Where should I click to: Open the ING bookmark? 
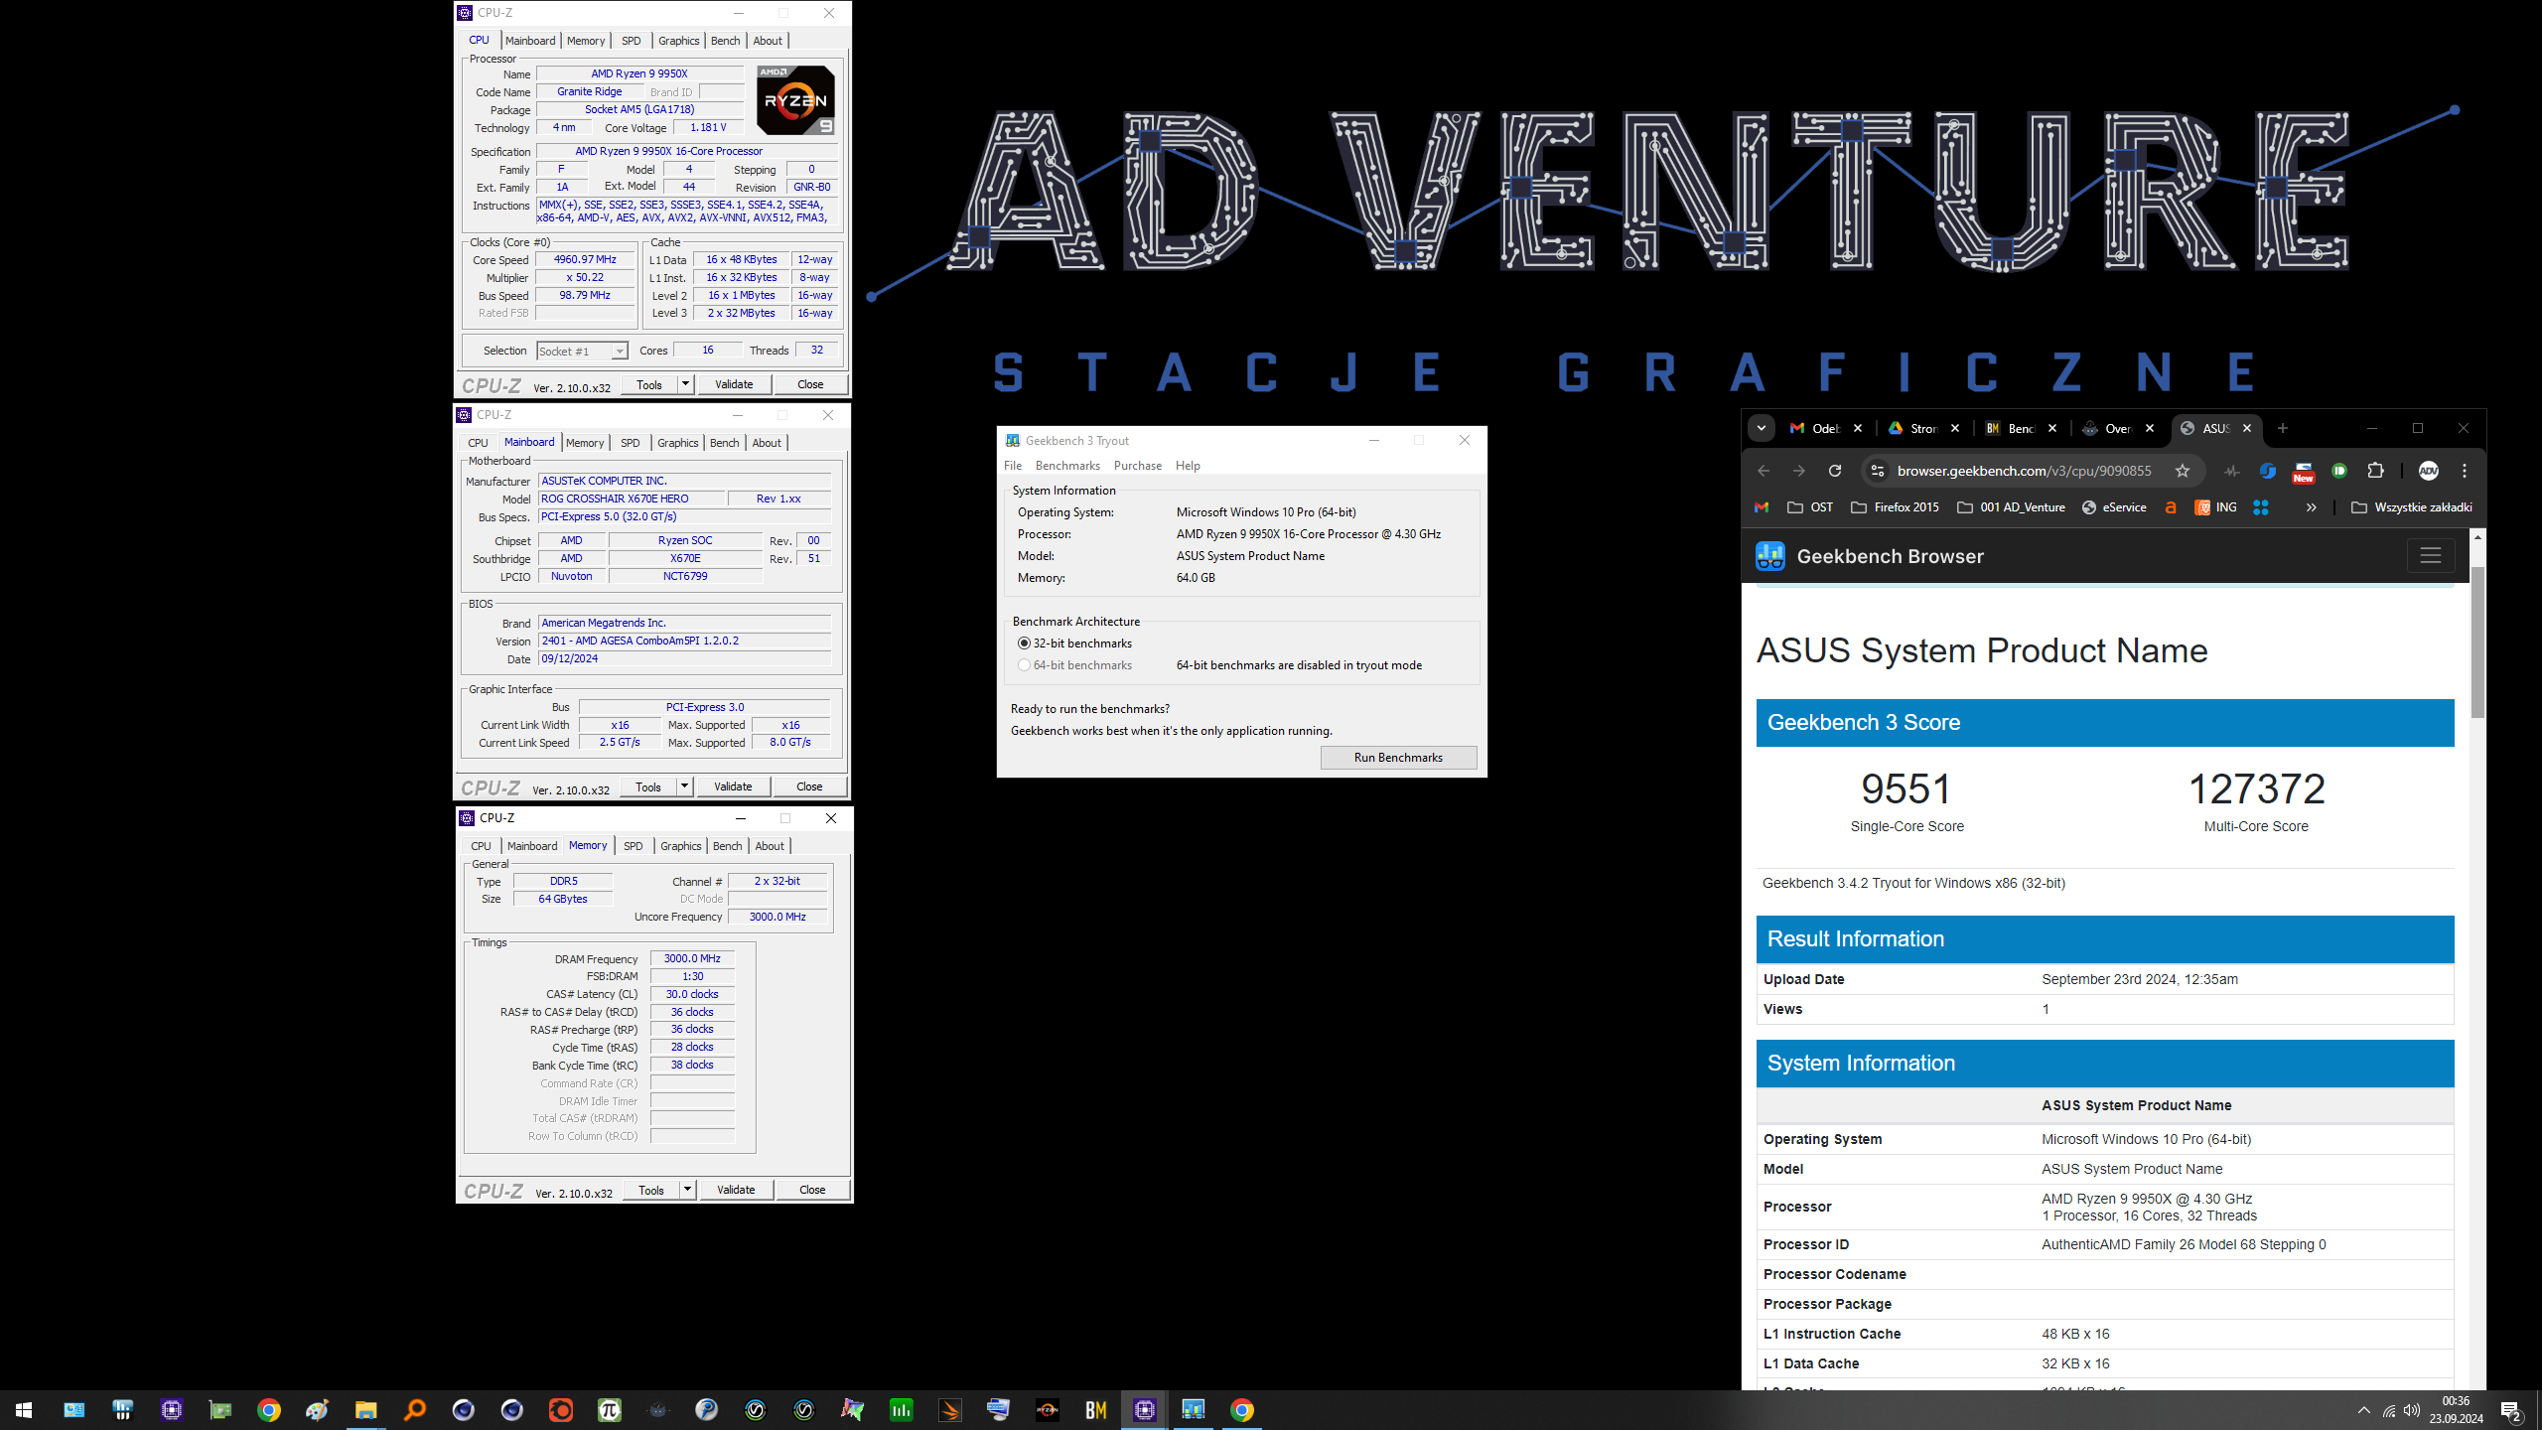[x=2215, y=507]
